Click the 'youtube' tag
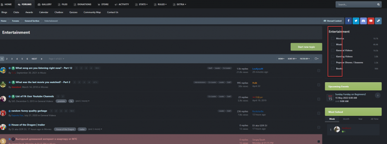Image resolution: width=387 pixels, height=144 pixels. coord(62,101)
